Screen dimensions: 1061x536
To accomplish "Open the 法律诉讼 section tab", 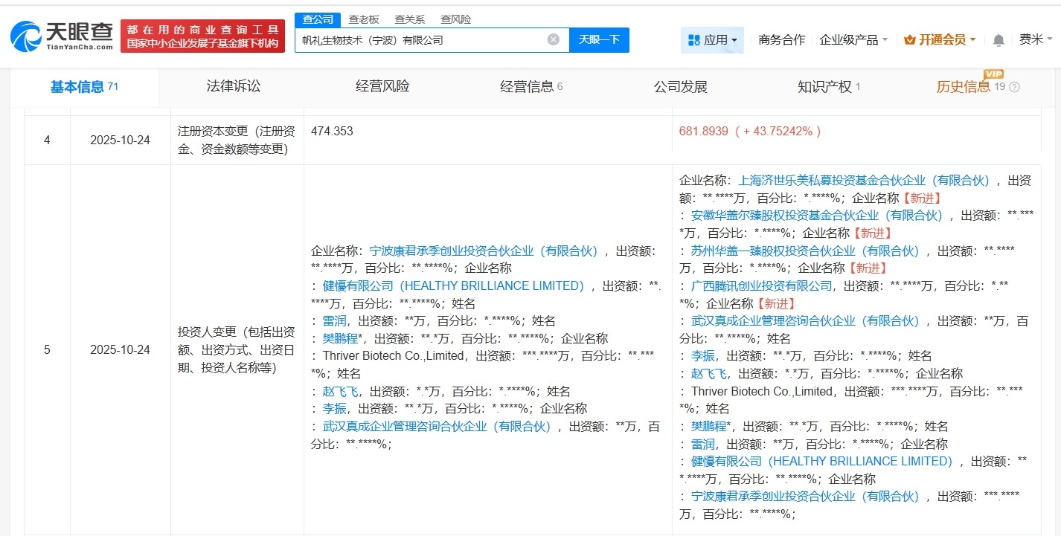I will tap(233, 86).
